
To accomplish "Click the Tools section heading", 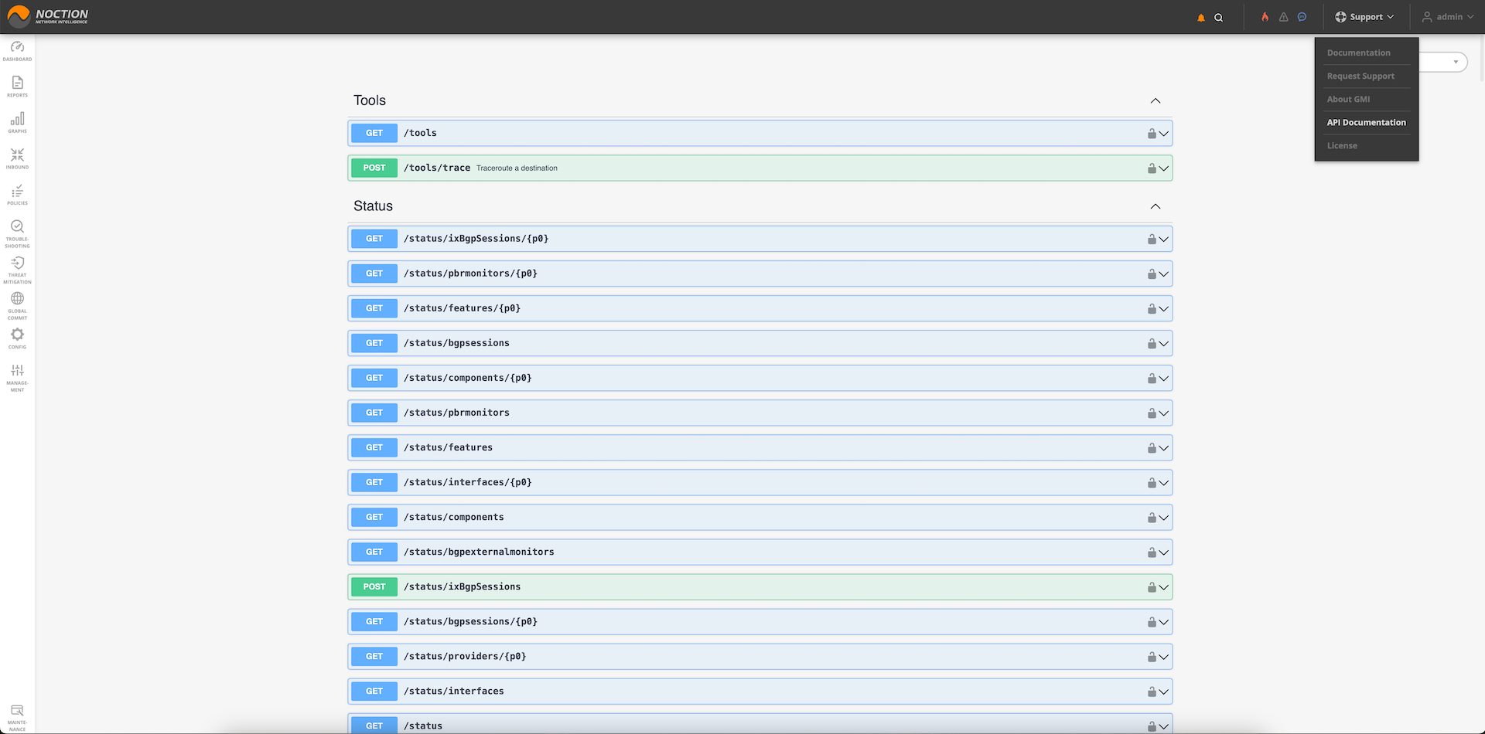I will [370, 100].
